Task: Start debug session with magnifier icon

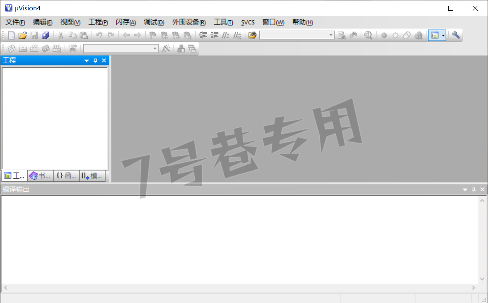Action: click(x=368, y=36)
